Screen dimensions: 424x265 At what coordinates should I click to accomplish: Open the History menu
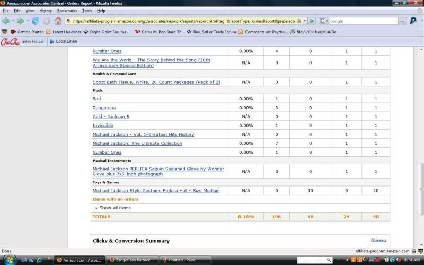click(46, 11)
